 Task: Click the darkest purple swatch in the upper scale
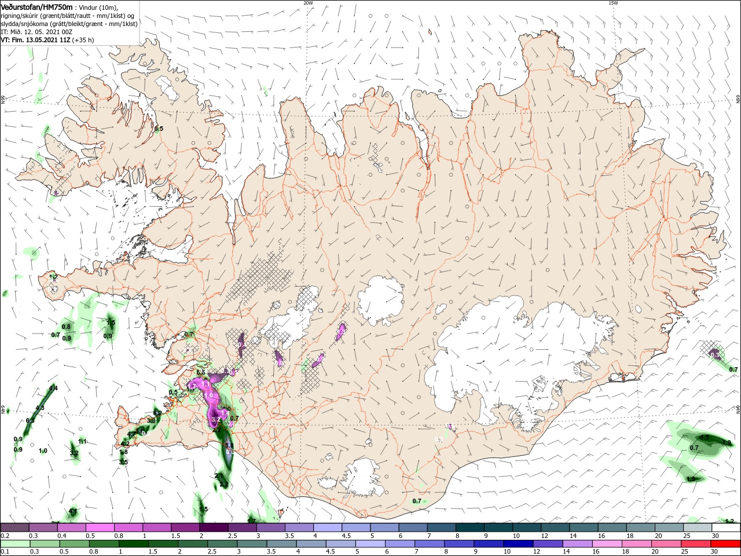214,528
